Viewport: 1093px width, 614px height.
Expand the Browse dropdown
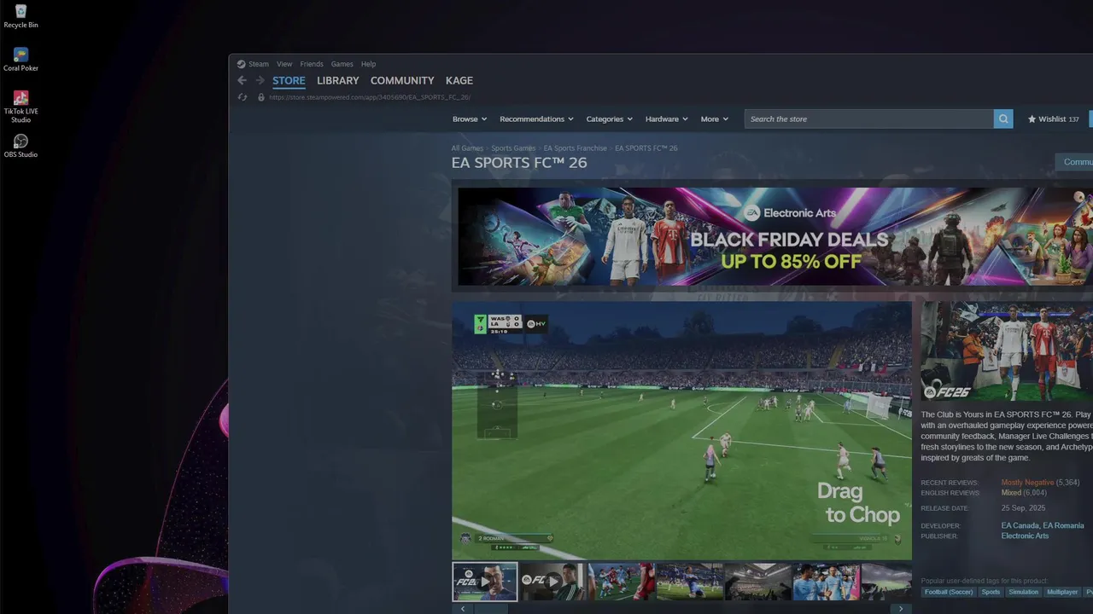(x=470, y=119)
